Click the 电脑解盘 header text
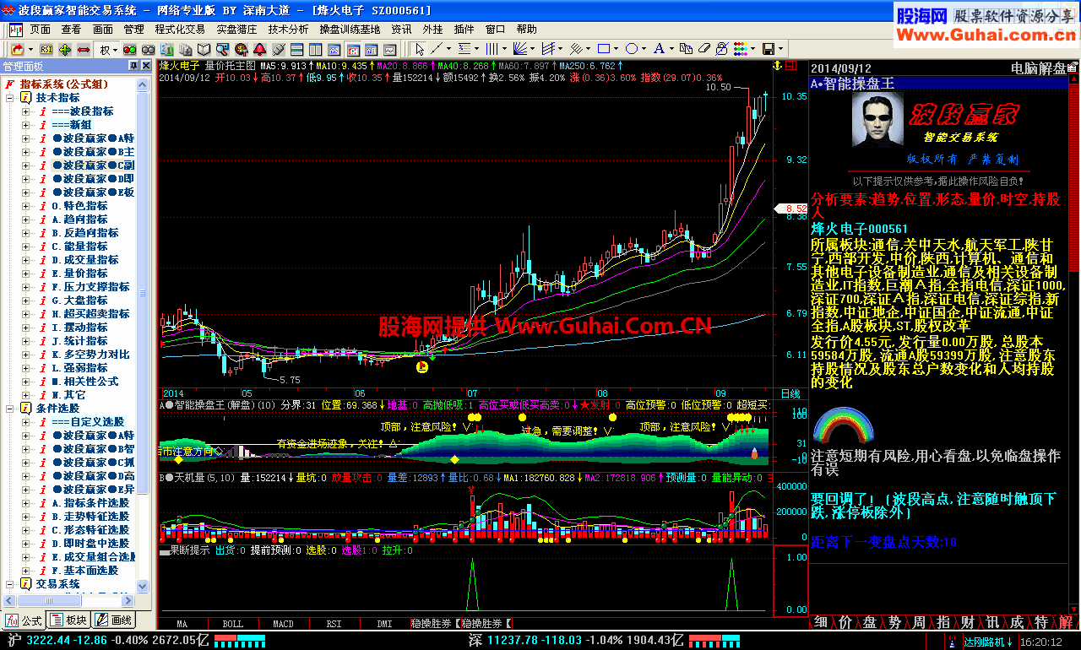This screenshot has width=1081, height=650. tap(1039, 68)
